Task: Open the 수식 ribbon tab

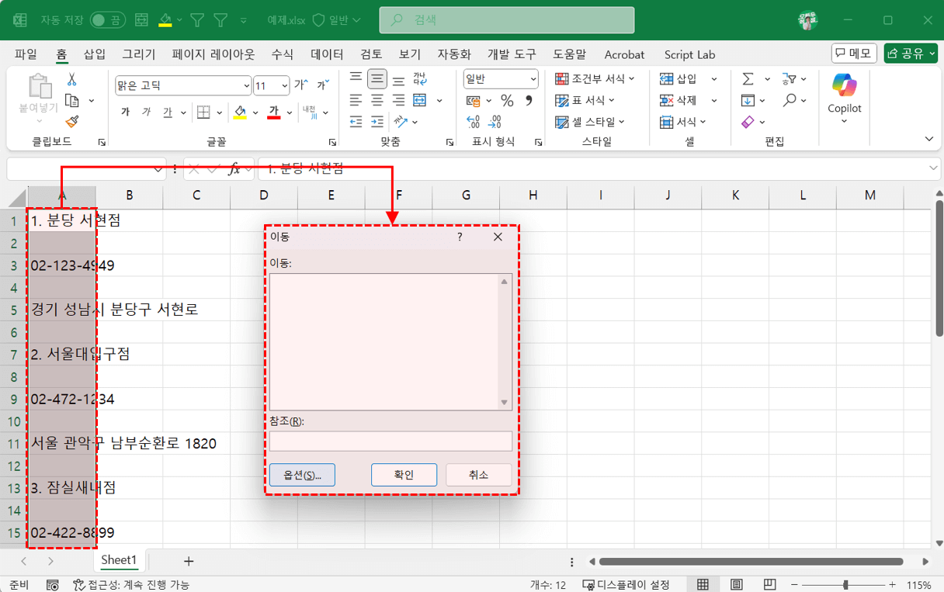Action: 283,54
